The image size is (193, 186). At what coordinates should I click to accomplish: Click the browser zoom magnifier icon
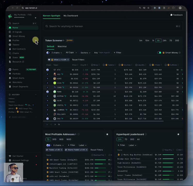coord(140,8)
